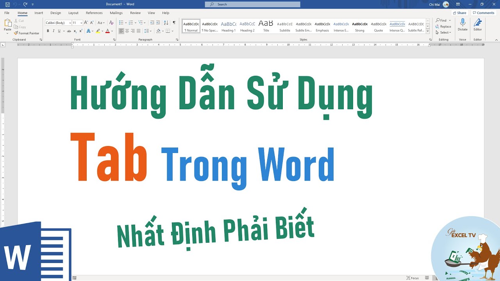The height and width of the screenshot is (281, 500).
Task: Open the Editor pane
Action: pyautogui.click(x=478, y=25)
